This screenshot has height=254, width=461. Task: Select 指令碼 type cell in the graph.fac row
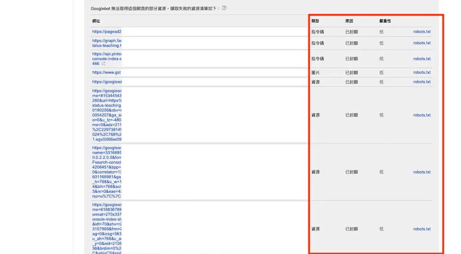(318, 43)
